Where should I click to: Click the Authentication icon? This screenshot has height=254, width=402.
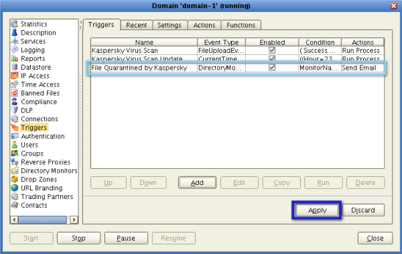(15, 136)
